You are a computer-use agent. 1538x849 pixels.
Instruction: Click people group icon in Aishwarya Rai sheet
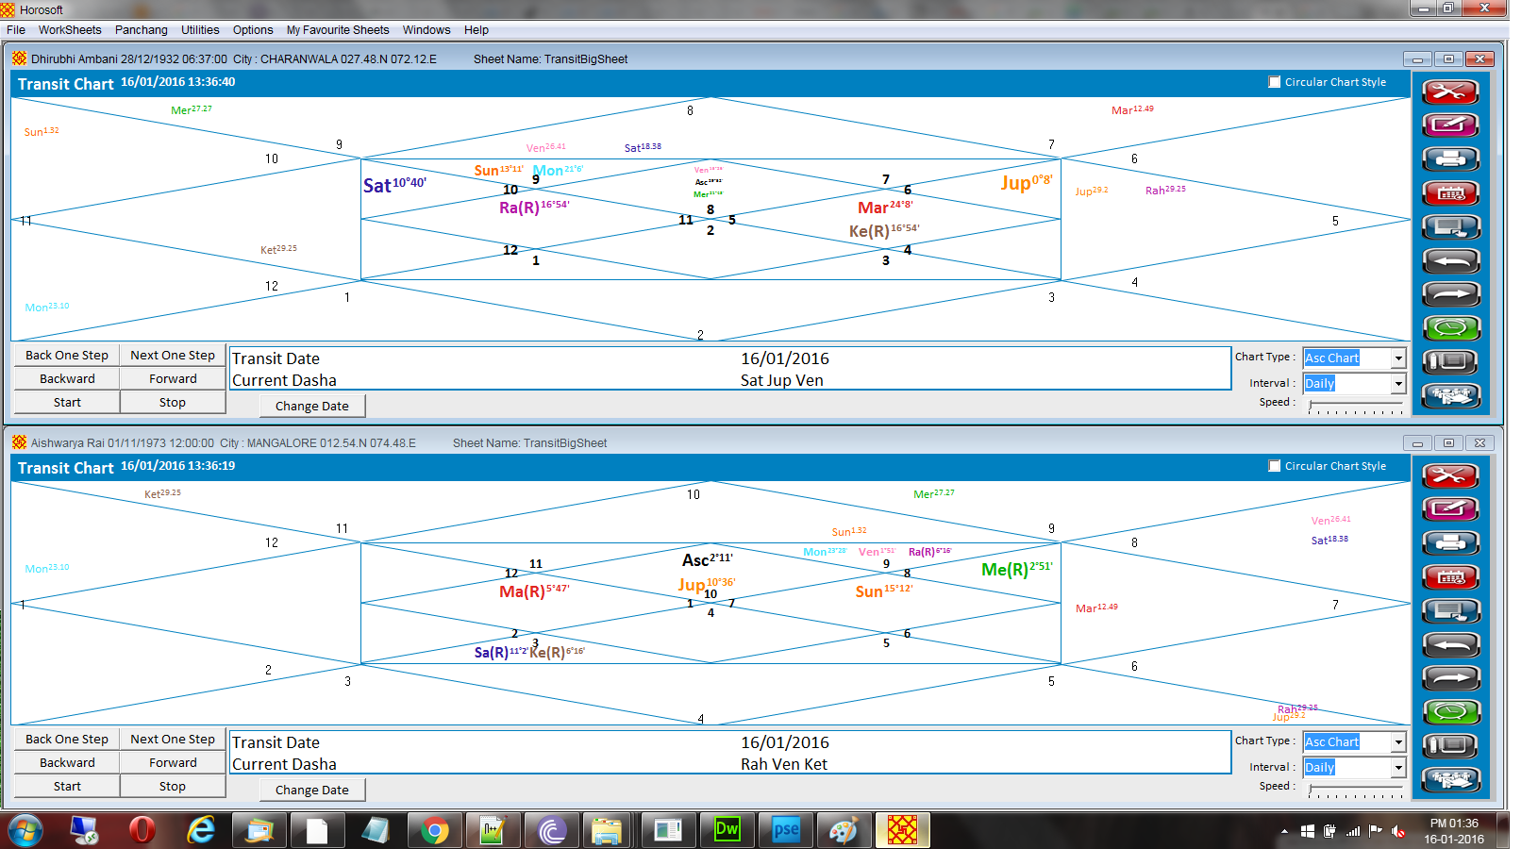click(x=1450, y=780)
